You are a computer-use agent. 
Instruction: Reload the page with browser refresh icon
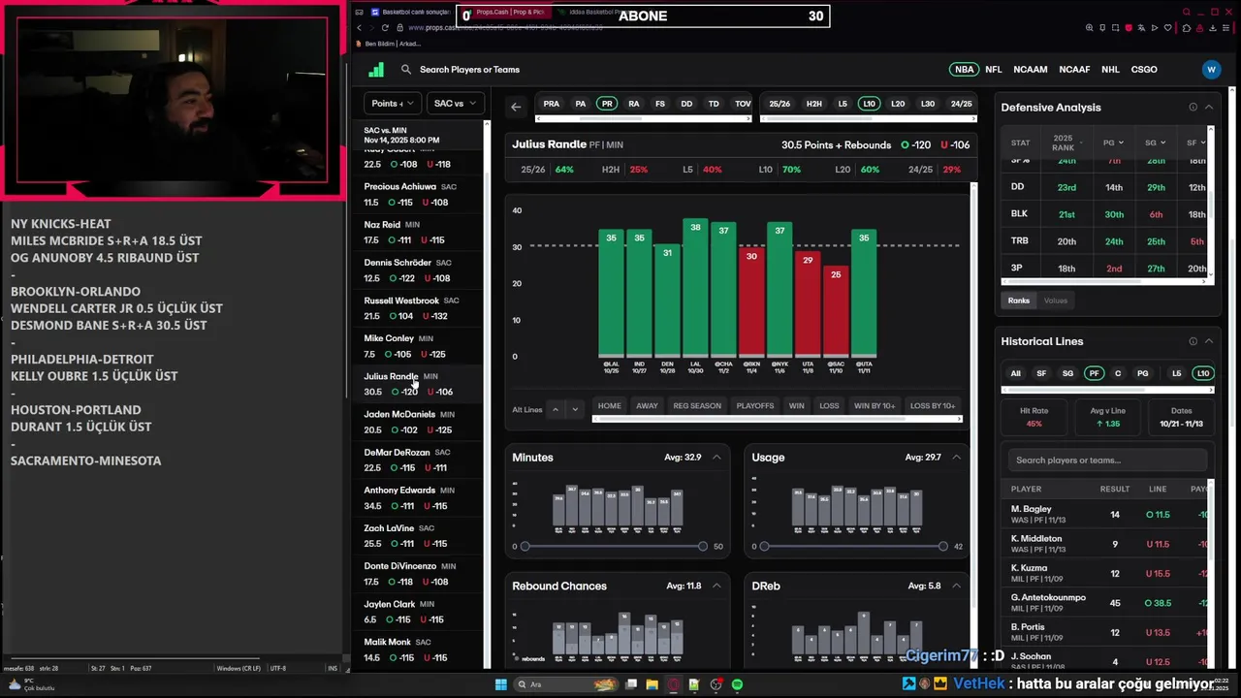(x=385, y=27)
